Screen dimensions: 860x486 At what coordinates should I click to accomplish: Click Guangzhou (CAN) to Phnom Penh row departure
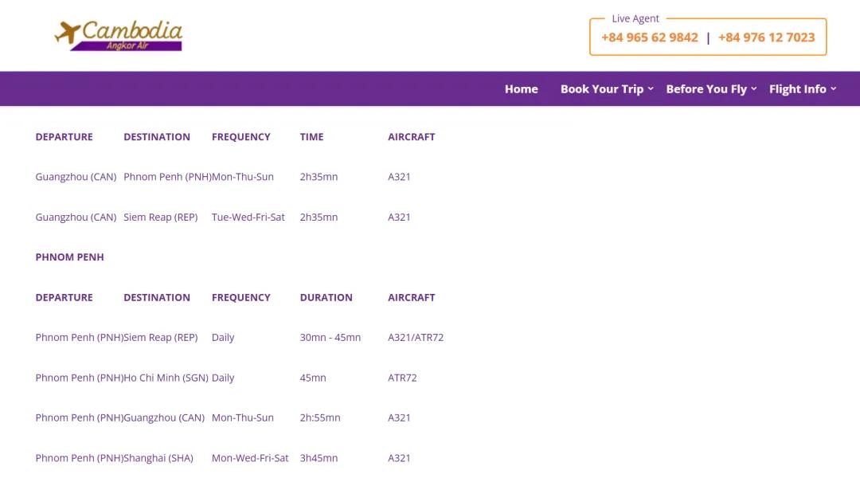point(76,177)
